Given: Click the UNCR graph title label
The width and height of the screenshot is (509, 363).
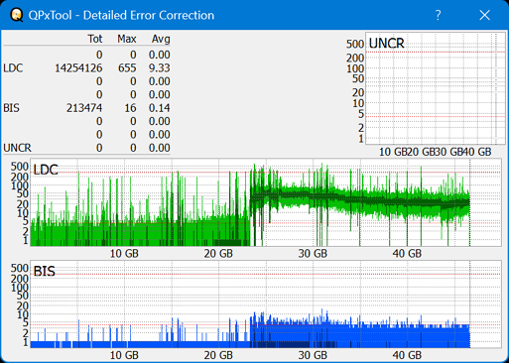Looking at the screenshot, I should pos(386,44).
